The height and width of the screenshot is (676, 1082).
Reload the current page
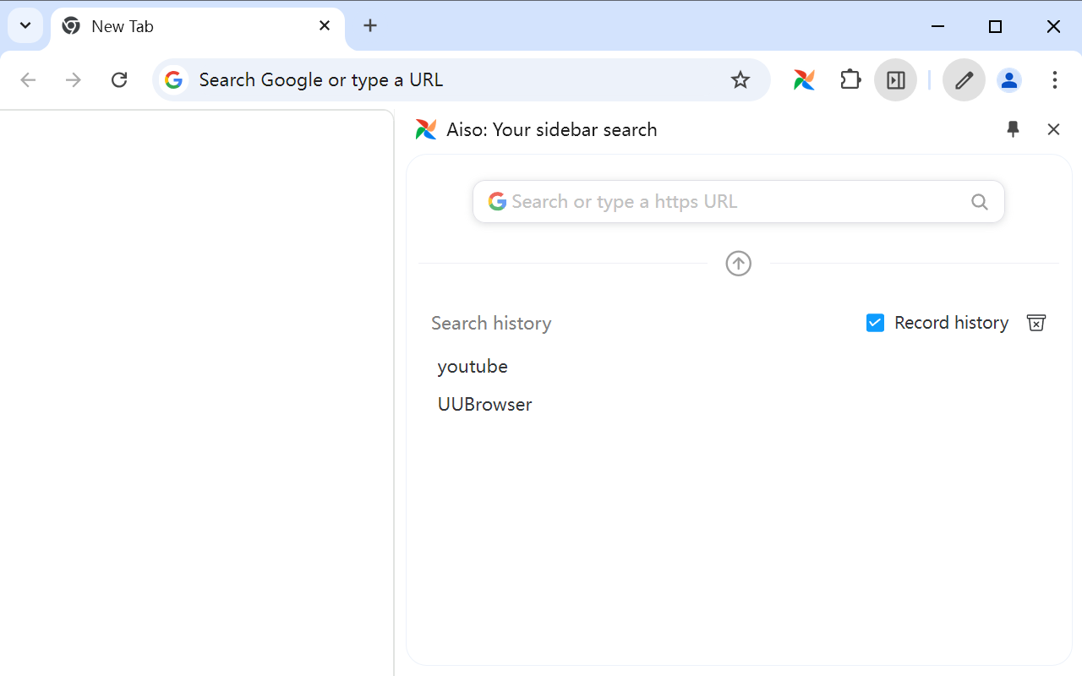[119, 80]
